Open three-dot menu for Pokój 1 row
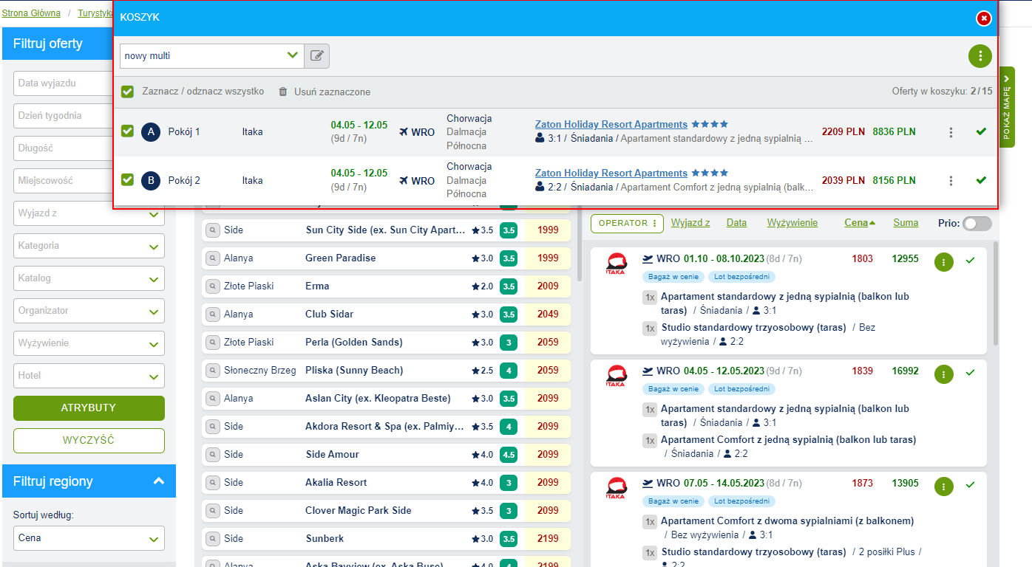Screen dimensions: 1032x567 [951, 132]
